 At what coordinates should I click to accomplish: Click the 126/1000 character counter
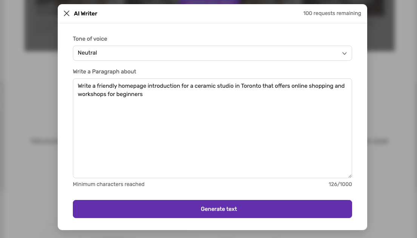(x=340, y=184)
